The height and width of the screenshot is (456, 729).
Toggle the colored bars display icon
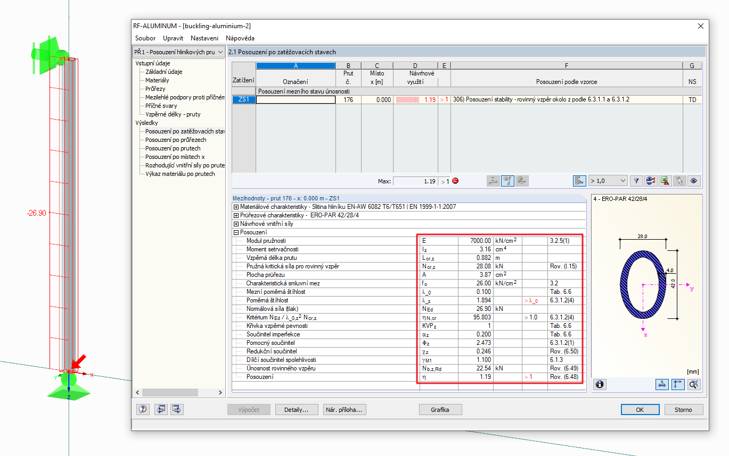580,181
